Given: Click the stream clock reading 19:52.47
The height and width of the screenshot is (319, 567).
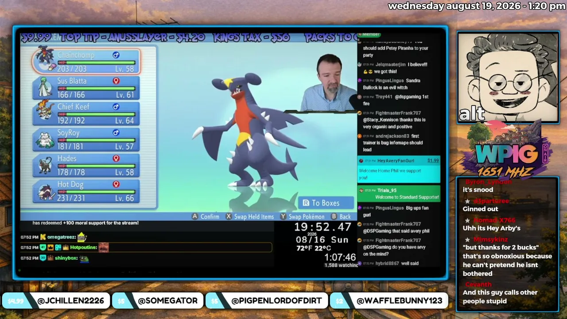Looking at the screenshot, I should 323,227.
